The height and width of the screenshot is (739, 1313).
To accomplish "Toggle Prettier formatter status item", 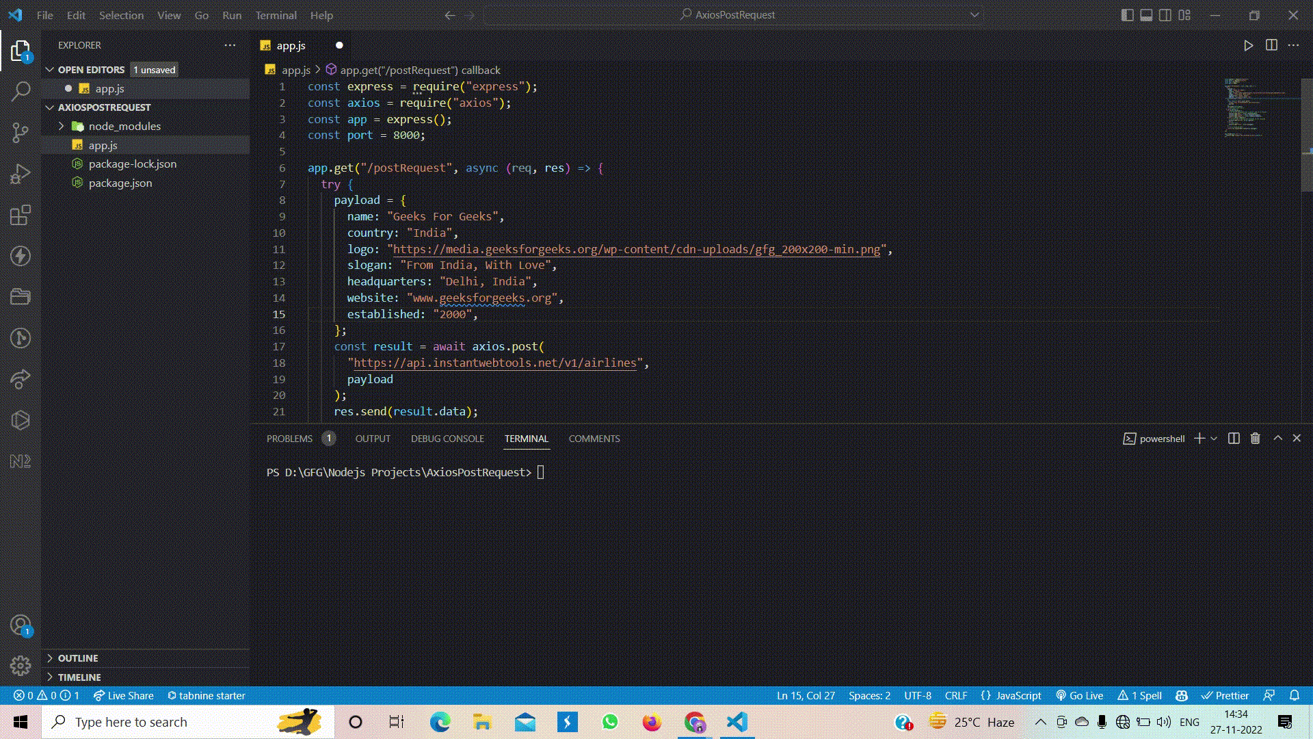I will tap(1225, 695).
